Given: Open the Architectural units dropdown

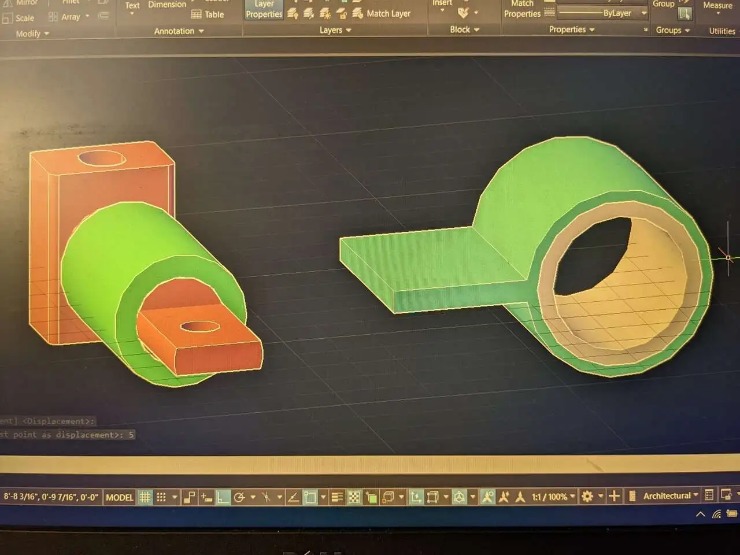Looking at the screenshot, I should 671,496.
